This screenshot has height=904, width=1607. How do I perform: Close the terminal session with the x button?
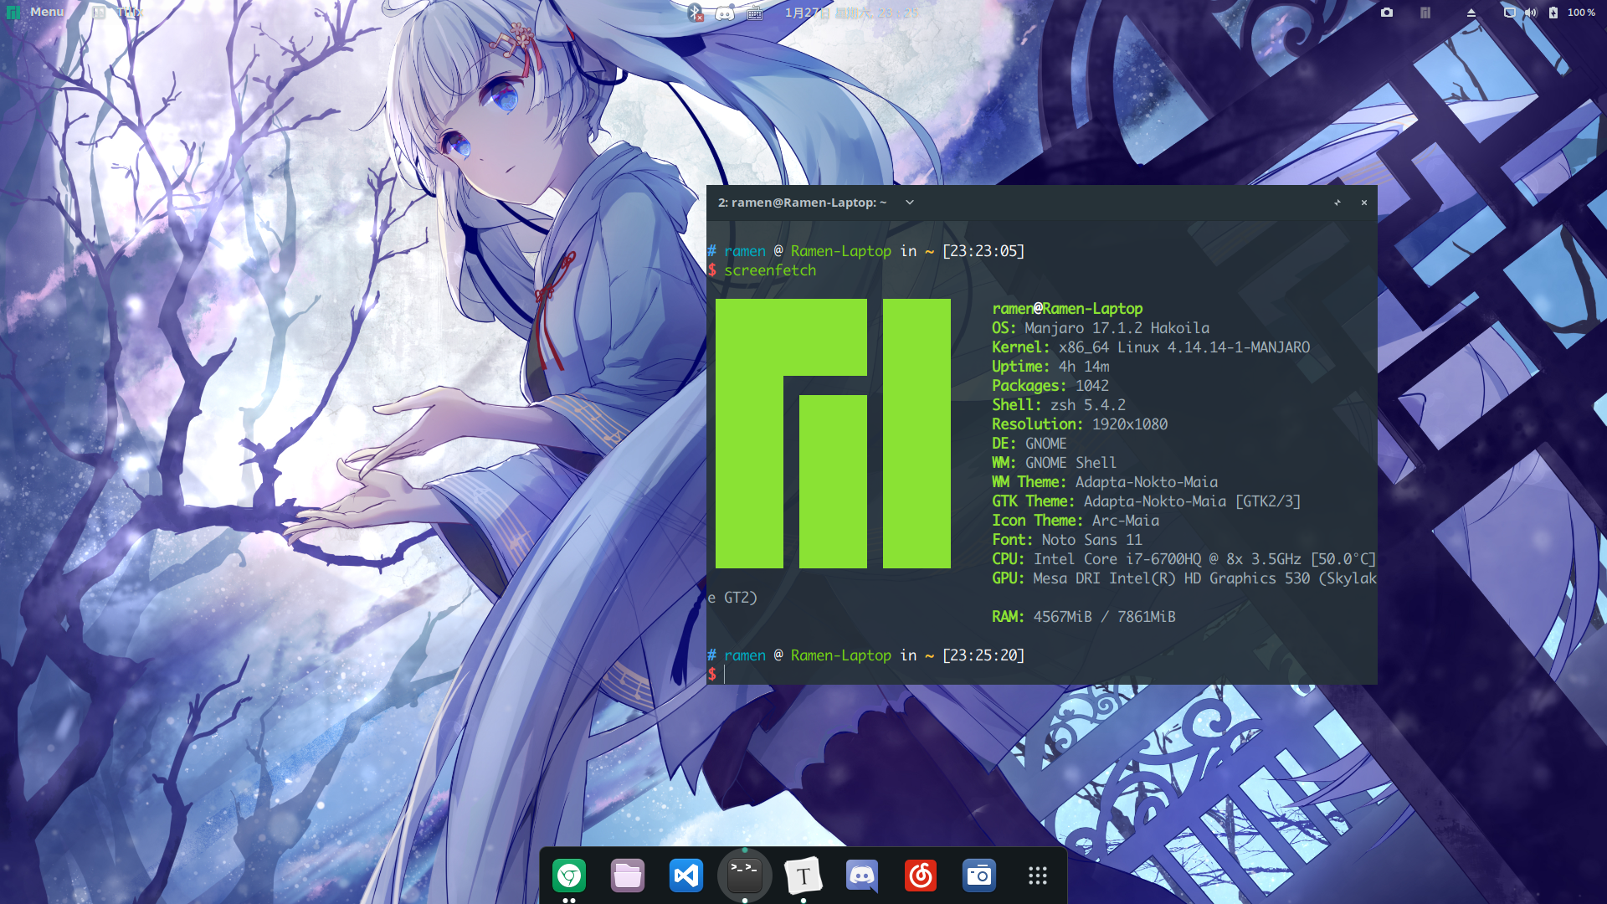(1364, 203)
